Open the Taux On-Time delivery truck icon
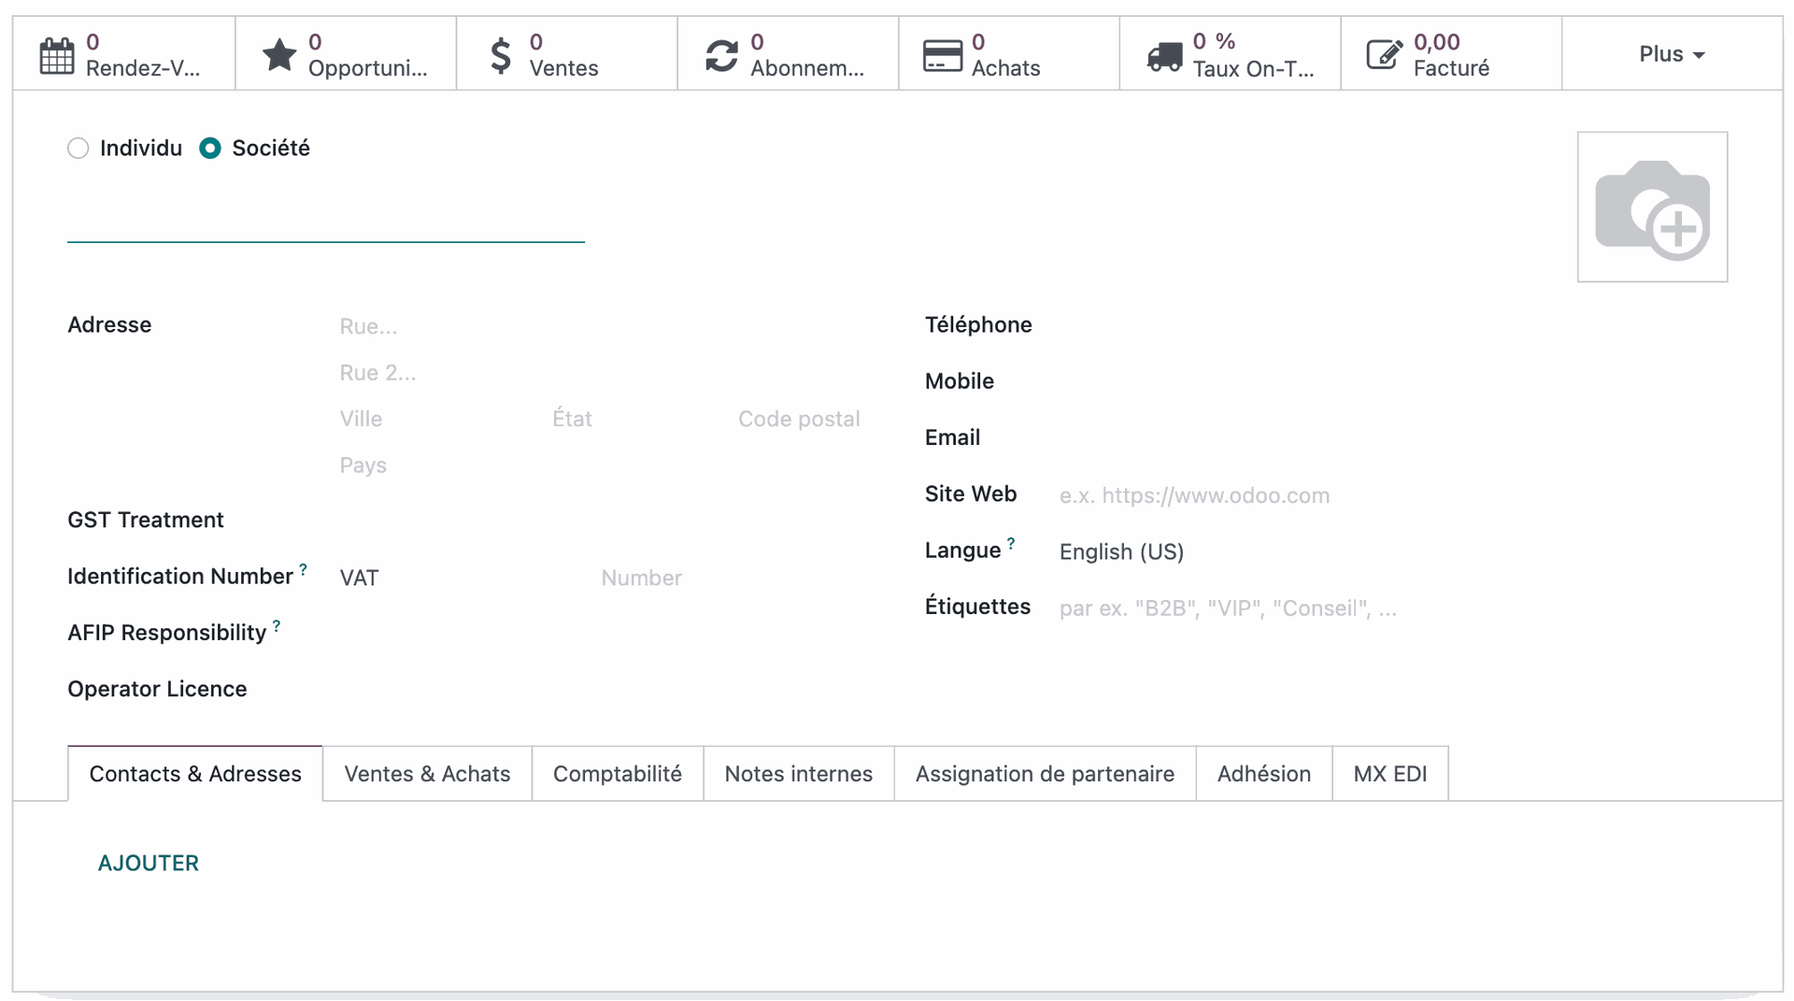This screenshot has height=1001, width=1794. [x=1163, y=53]
